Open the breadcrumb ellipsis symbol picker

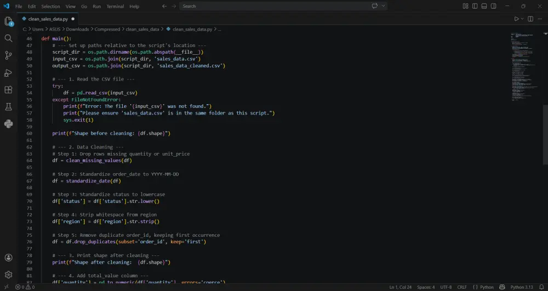[220, 30]
